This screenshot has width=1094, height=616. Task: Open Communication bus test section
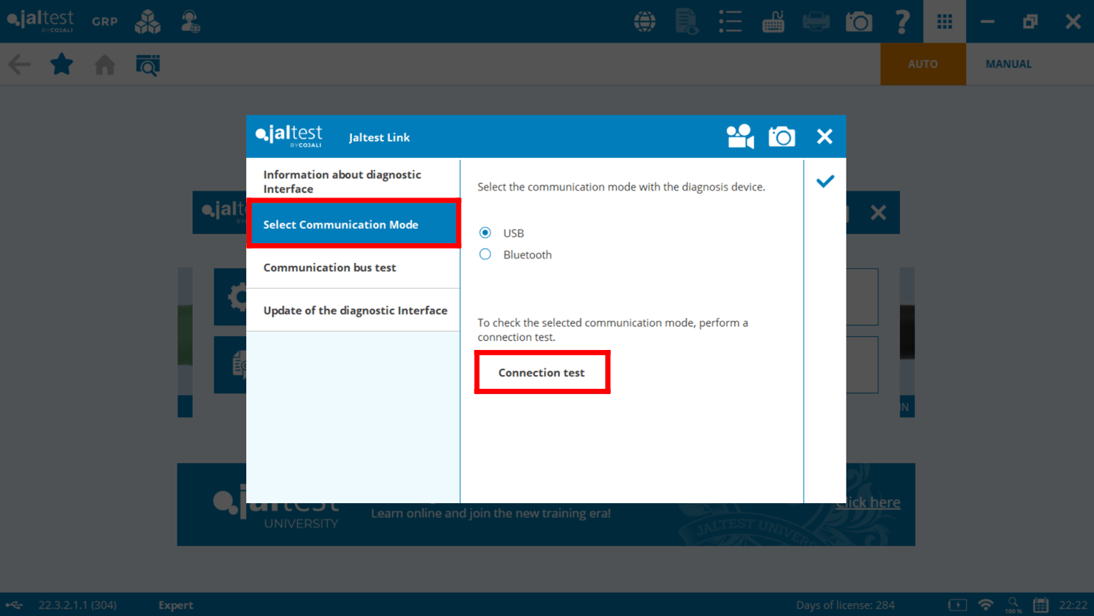click(x=353, y=268)
